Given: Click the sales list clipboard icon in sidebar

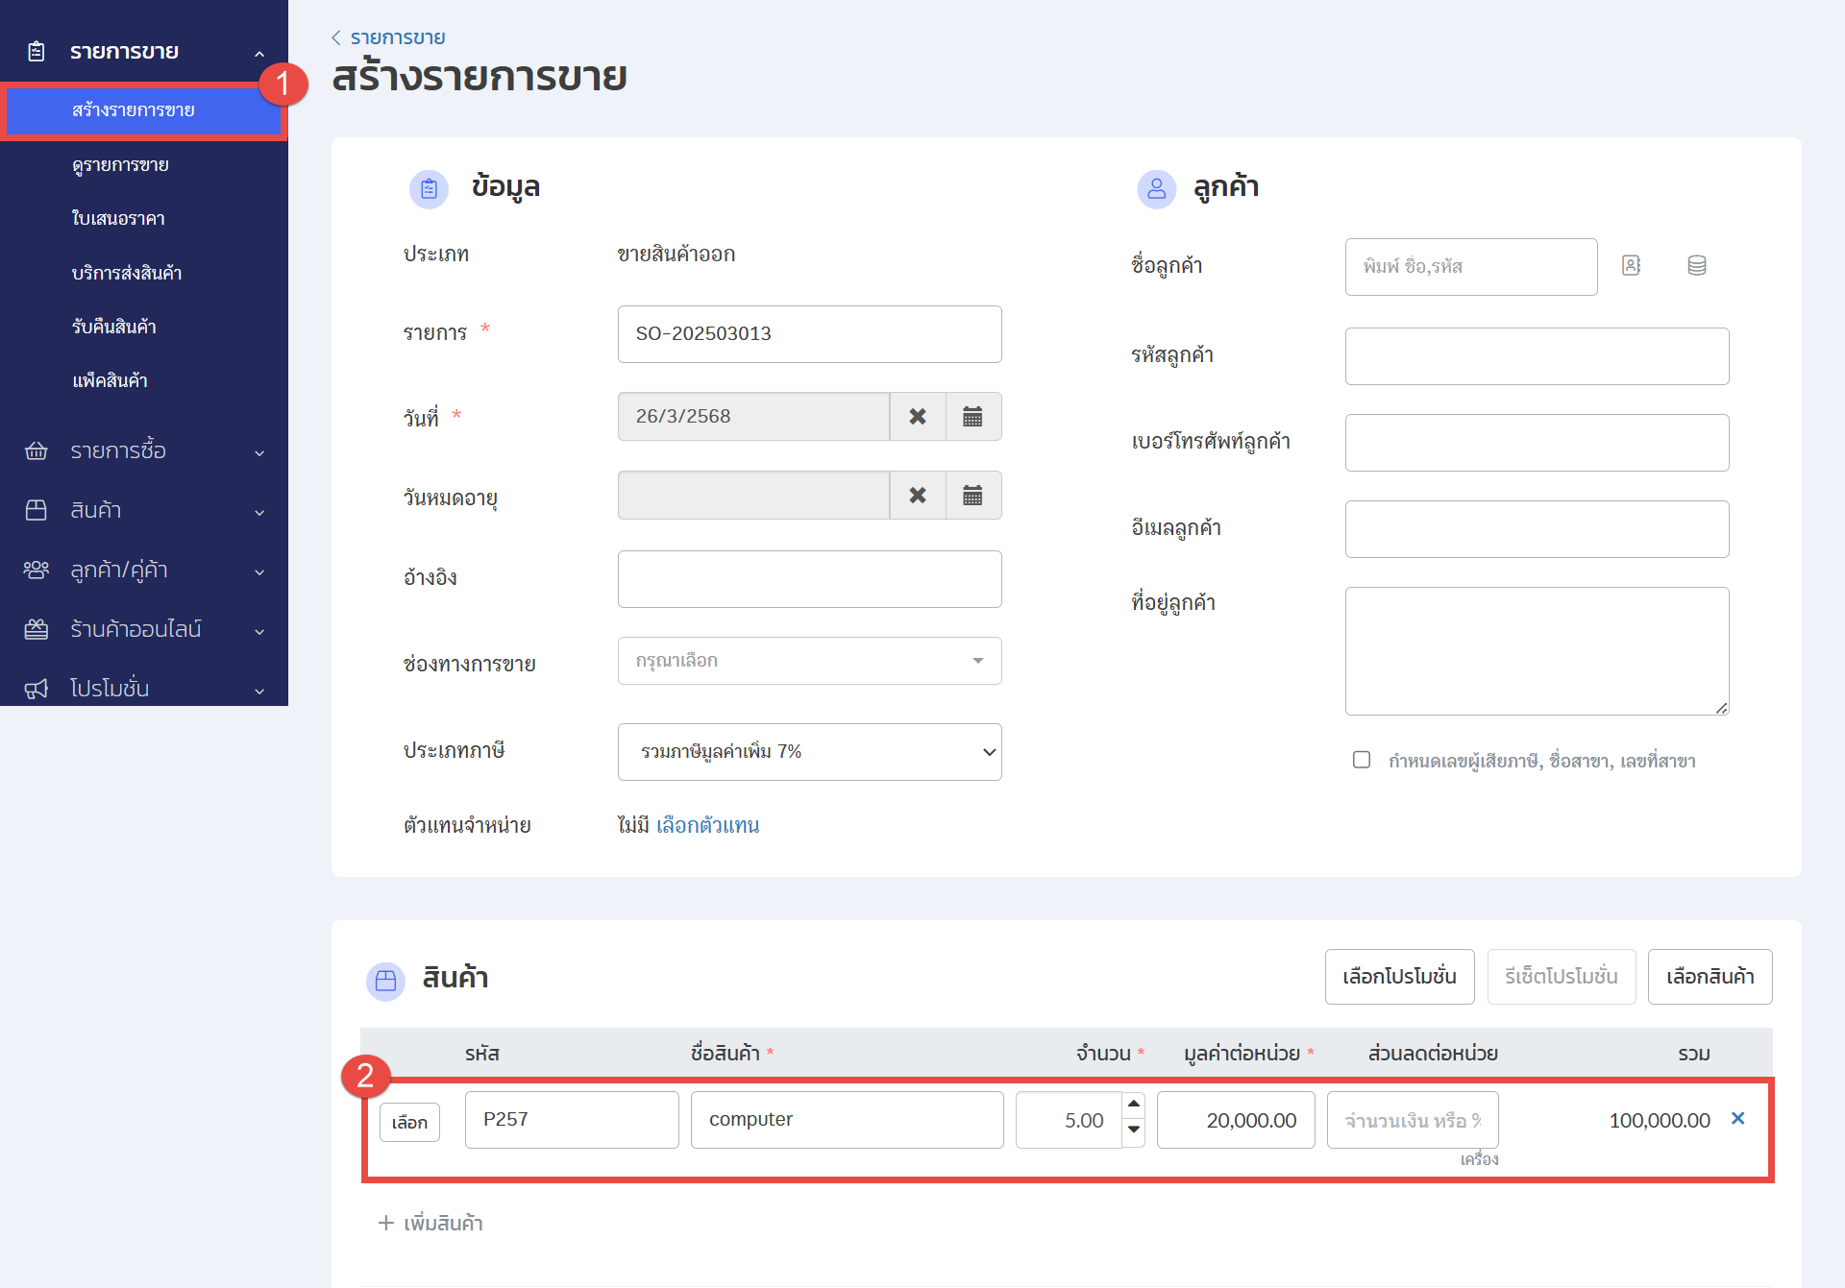Looking at the screenshot, I should pyautogui.click(x=37, y=52).
